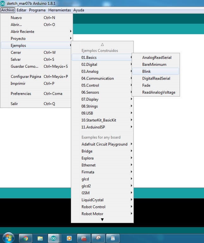The height and width of the screenshot is (243, 204).
Task: Expand the Firmata library examples
Action: tap(102, 172)
